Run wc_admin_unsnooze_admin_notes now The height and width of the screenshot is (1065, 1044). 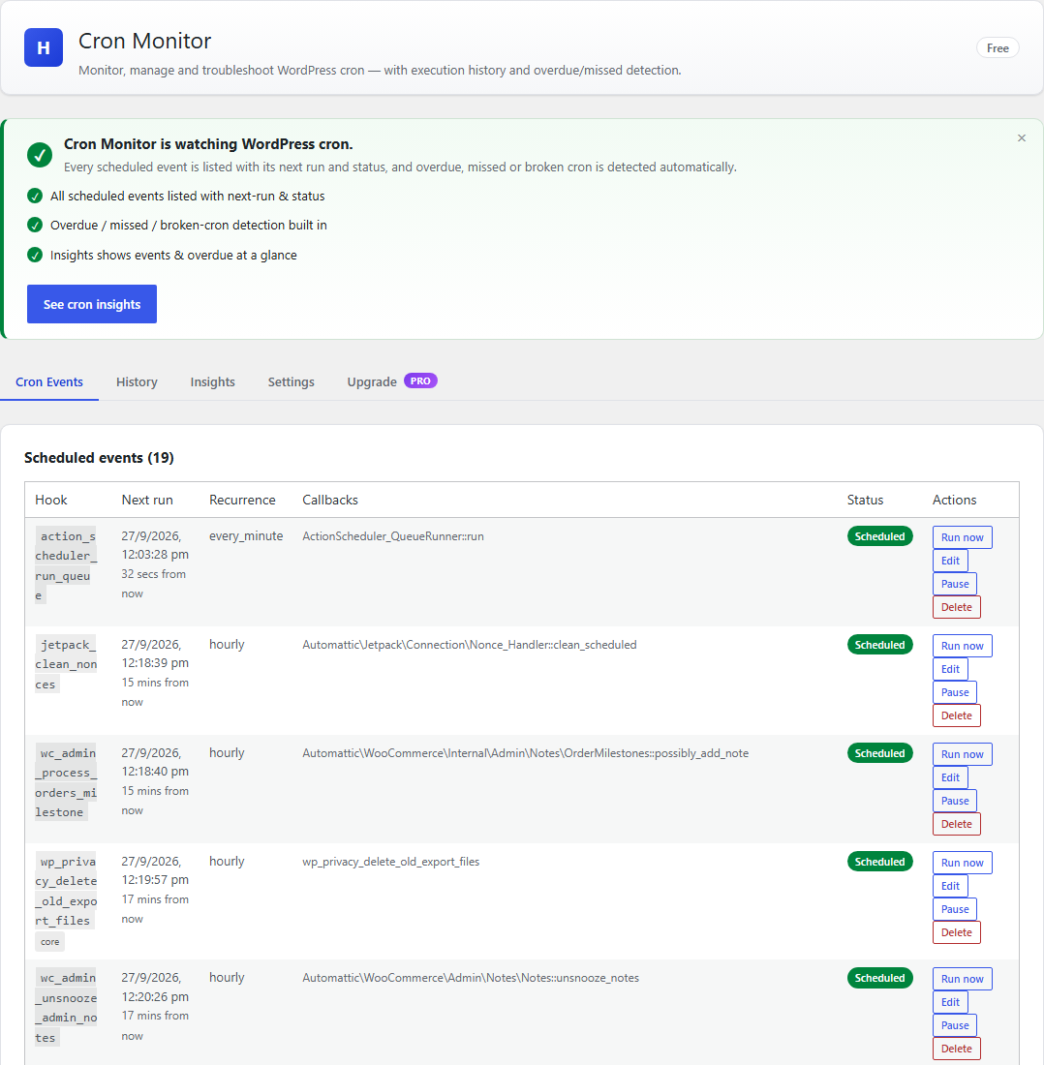click(962, 979)
